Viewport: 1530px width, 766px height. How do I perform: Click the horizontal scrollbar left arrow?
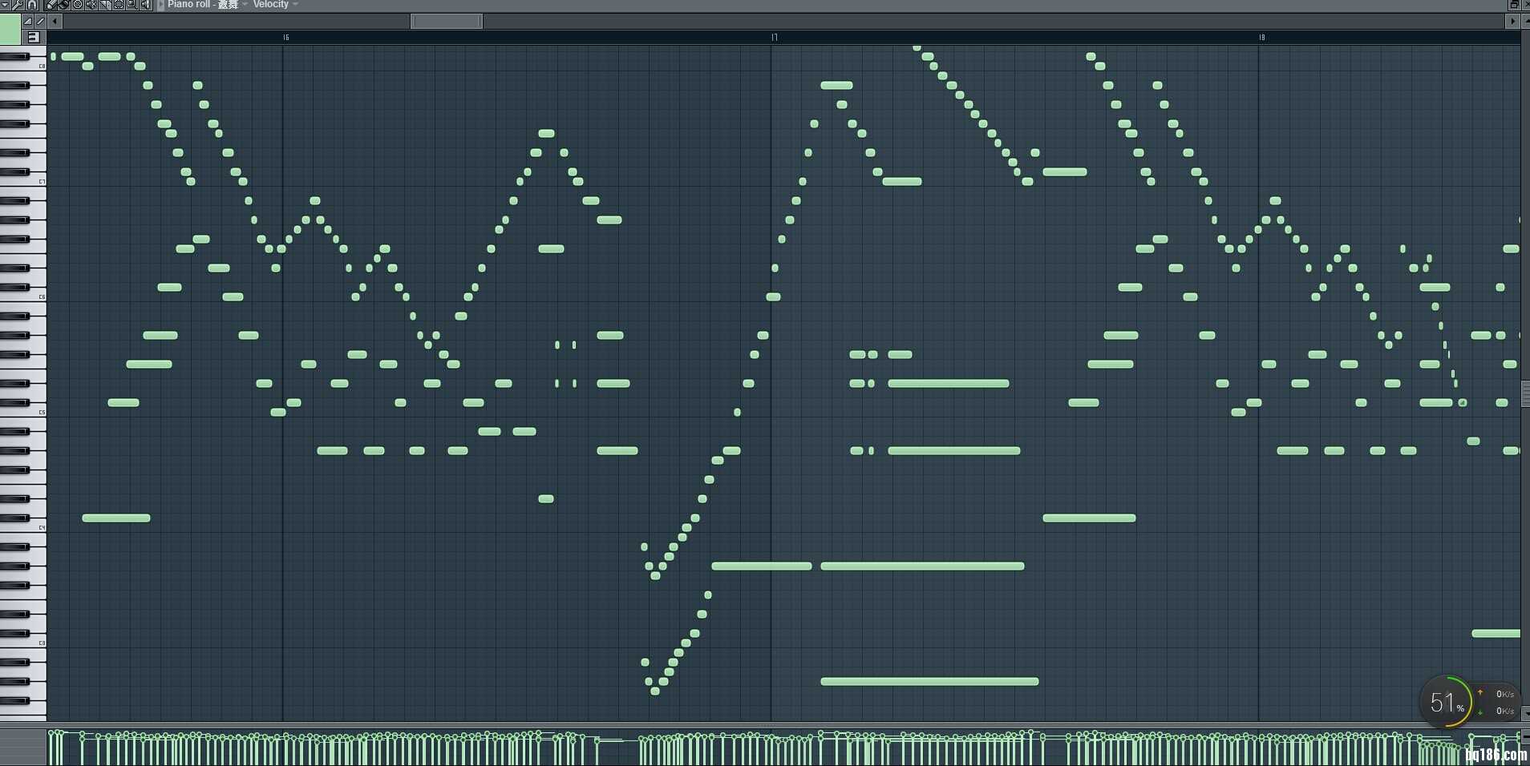click(x=55, y=21)
